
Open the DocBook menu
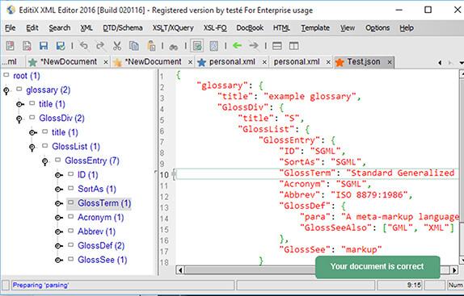click(x=250, y=28)
